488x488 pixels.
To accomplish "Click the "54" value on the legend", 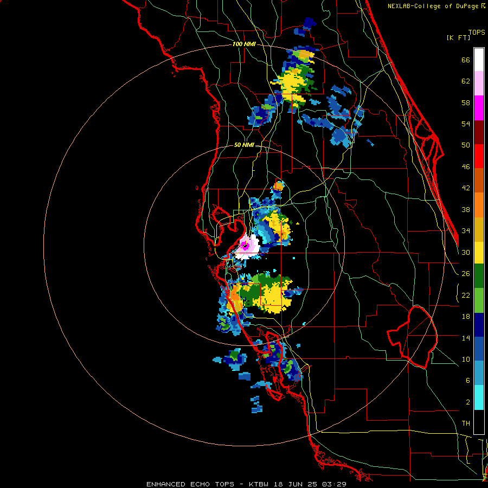I will pos(466,124).
